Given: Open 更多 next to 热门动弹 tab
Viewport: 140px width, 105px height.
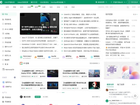Looking at the screenshot, I should point(134,85).
